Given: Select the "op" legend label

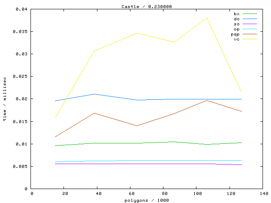Looking at the screenshot, I should coord(236,29).
